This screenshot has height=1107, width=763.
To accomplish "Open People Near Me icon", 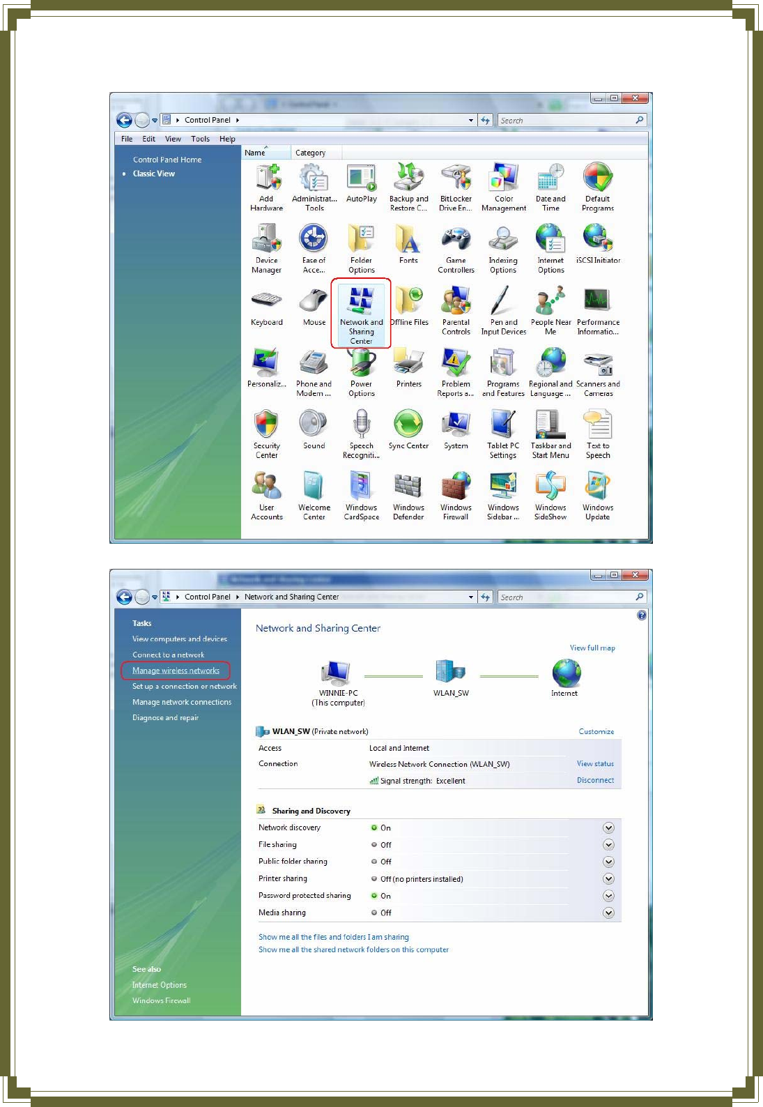I will pyautogui.click(x=550, y=311).
